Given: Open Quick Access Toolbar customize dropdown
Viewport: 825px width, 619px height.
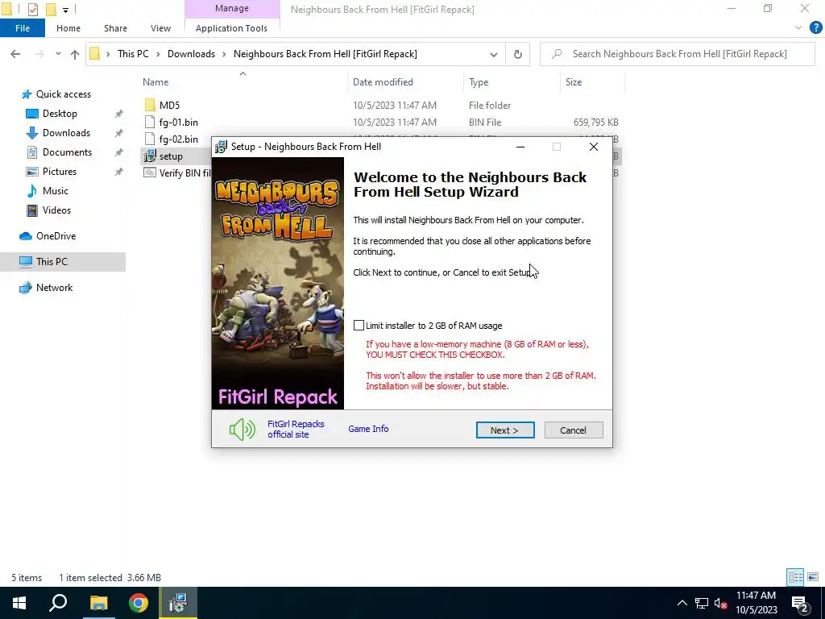Looking at the screenshot, I should pos(65,10).
